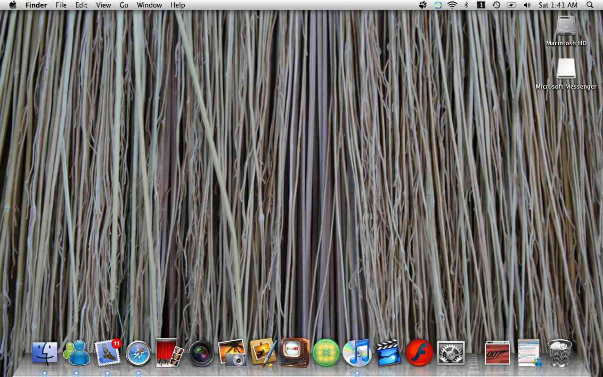The width and height of the screenshot is (603, 377).
Task: Open the Finder application menu
Action: tap(36, 5)
